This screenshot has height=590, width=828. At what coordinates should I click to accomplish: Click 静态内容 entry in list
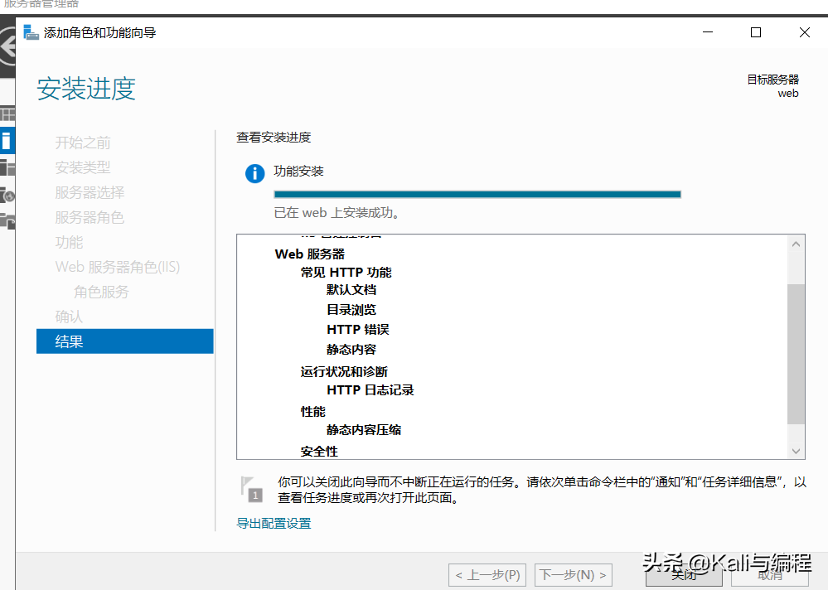[x=351, y=350]
